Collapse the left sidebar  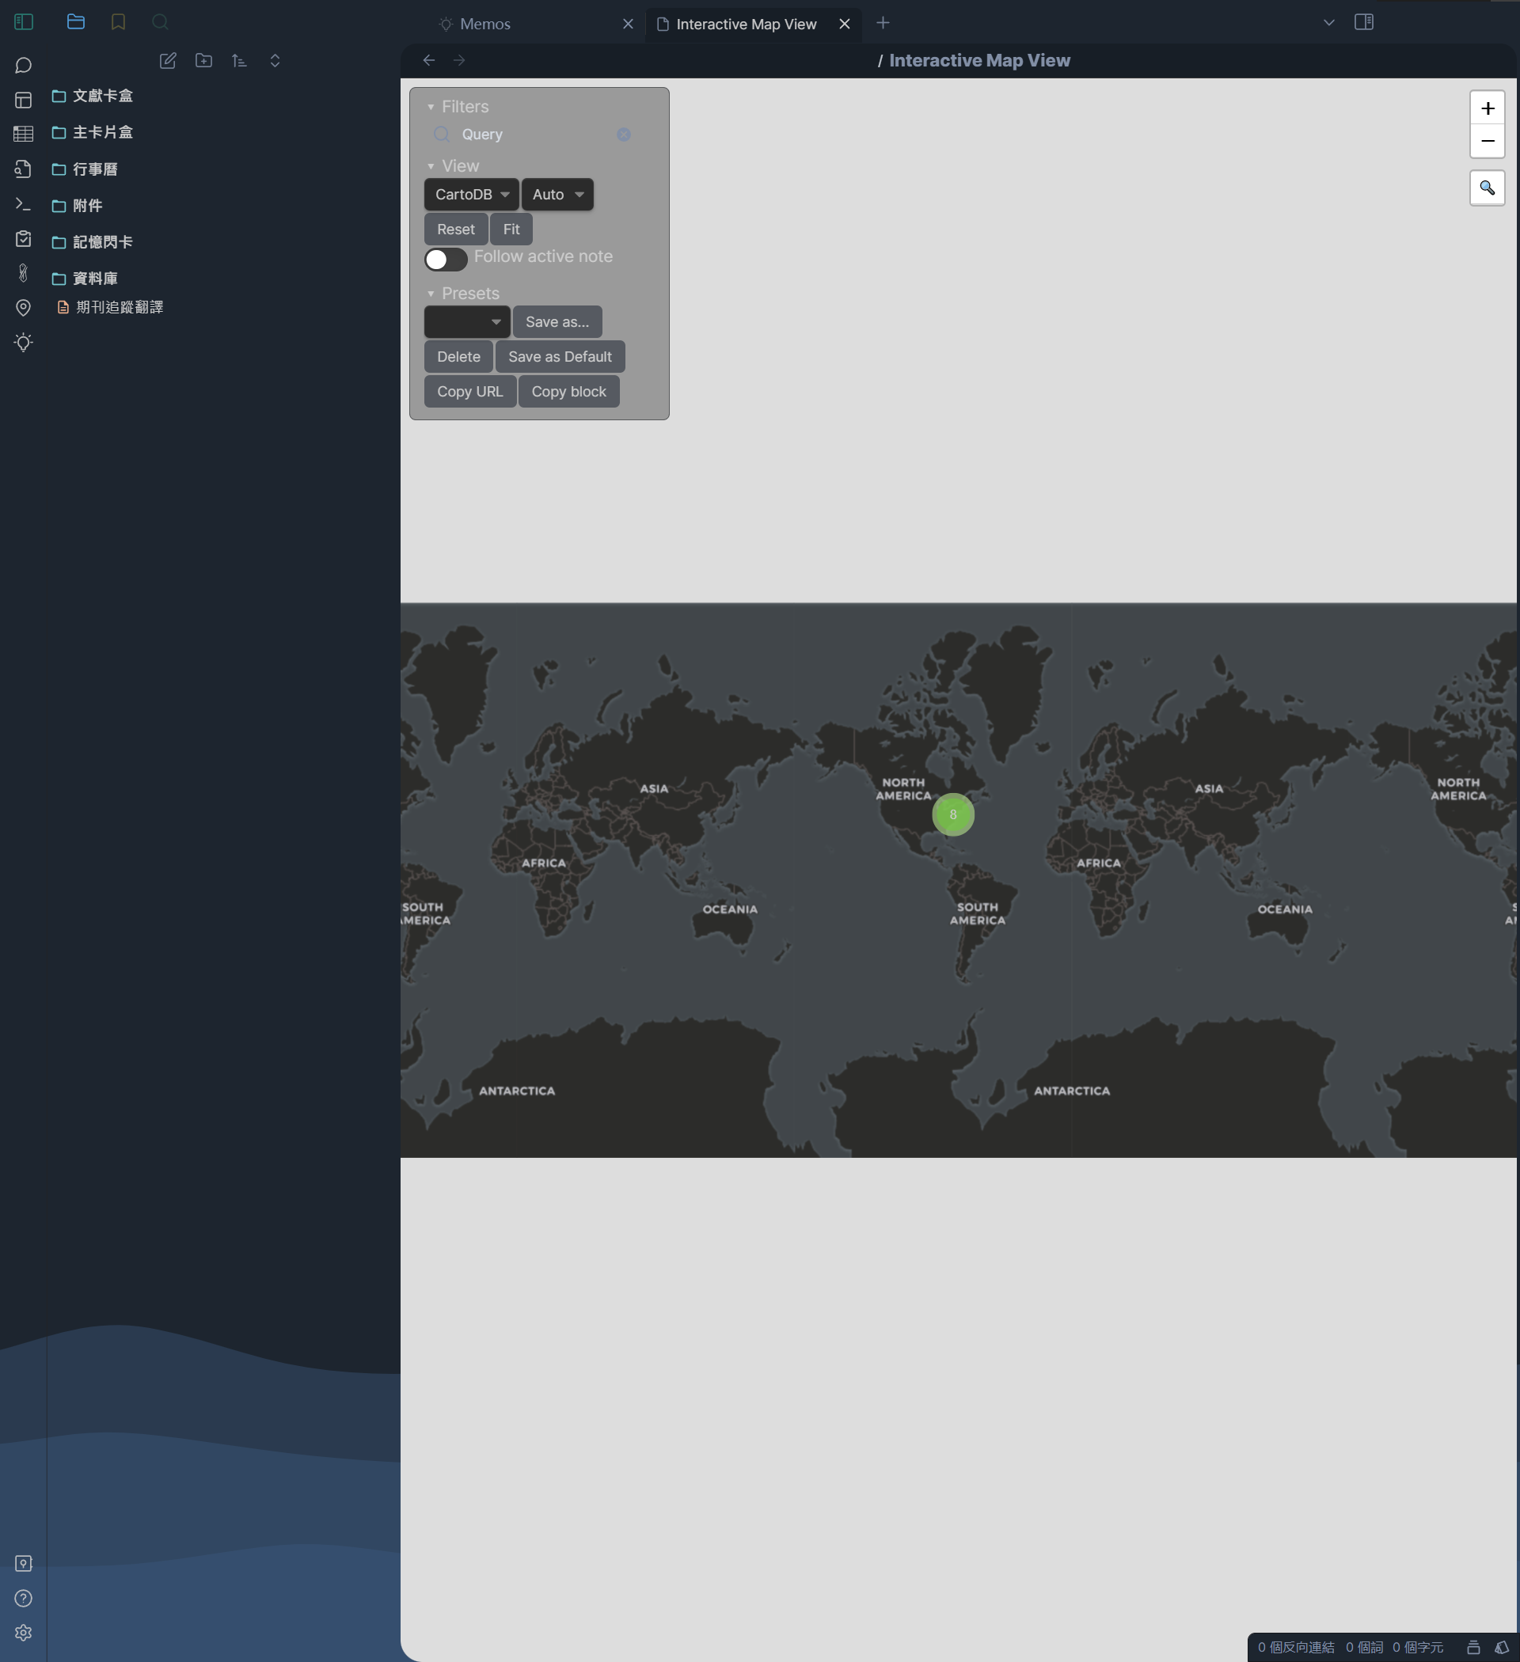pyautogui.click(x=23, y=22)
